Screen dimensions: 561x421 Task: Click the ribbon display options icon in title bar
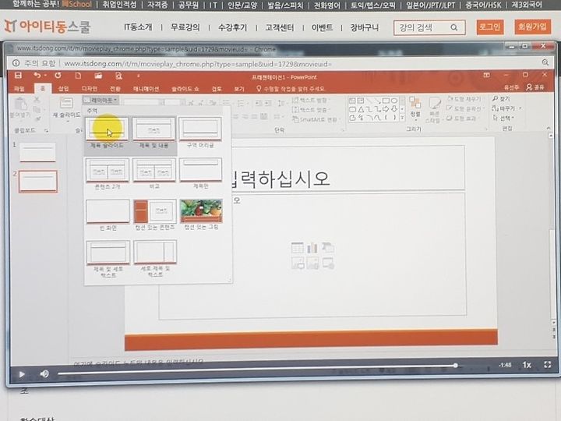point(486,75)
